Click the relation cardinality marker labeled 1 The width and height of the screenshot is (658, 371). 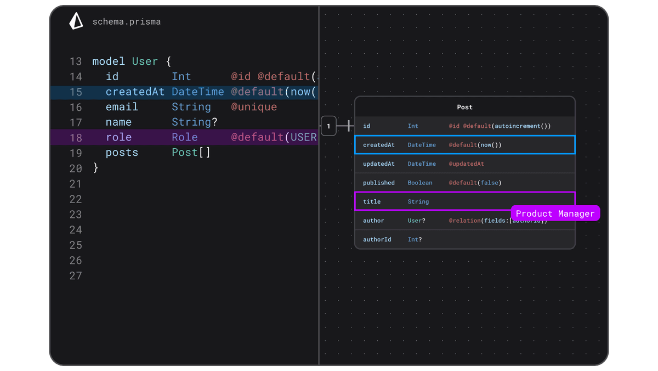click(328, 126)
